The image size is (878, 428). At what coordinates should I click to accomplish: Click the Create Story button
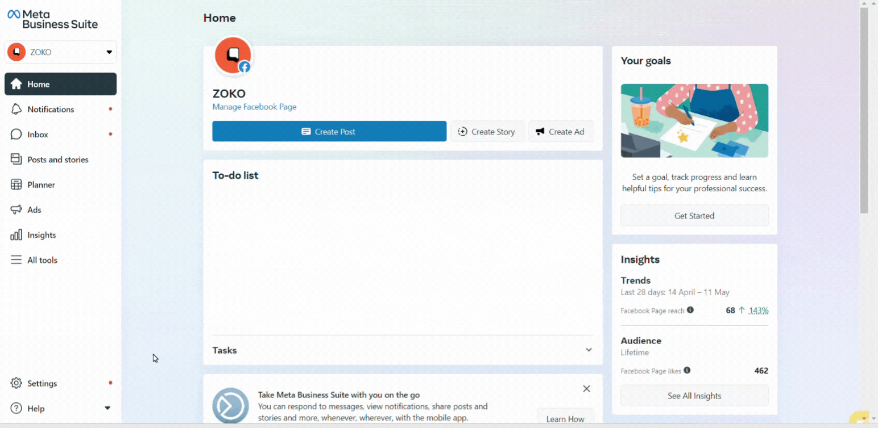[x=487, y=131]
